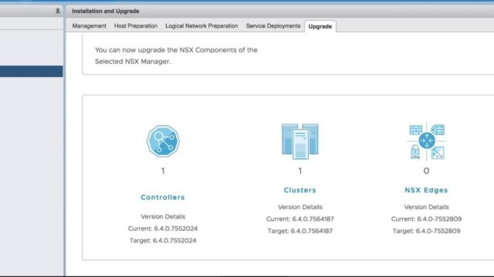Screen dimensions: 494x277
Task: Open the Controllers link
Action: click(x=163, y=197)
